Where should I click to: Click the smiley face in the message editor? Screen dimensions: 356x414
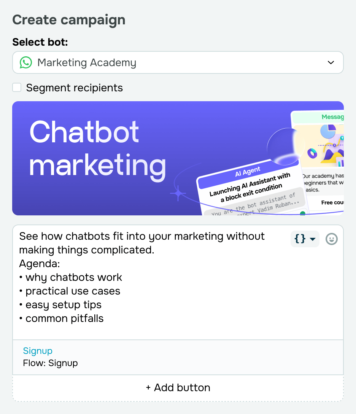[x=331, y=239]
